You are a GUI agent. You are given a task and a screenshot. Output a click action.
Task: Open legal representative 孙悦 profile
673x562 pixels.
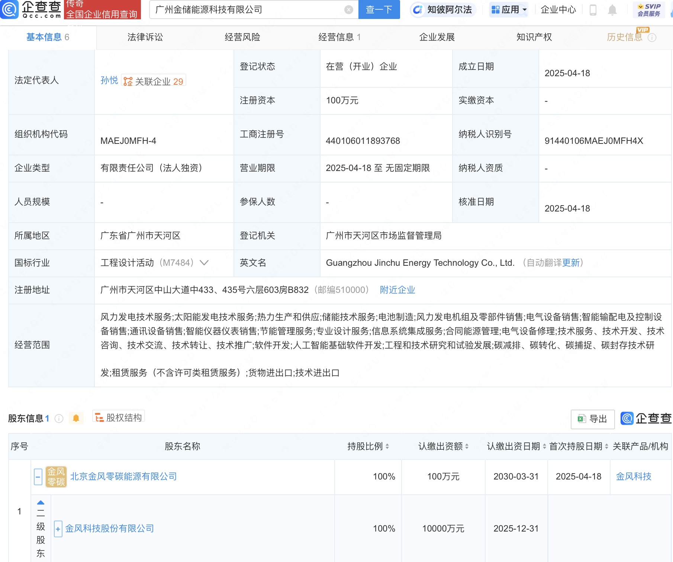(109, 80)
